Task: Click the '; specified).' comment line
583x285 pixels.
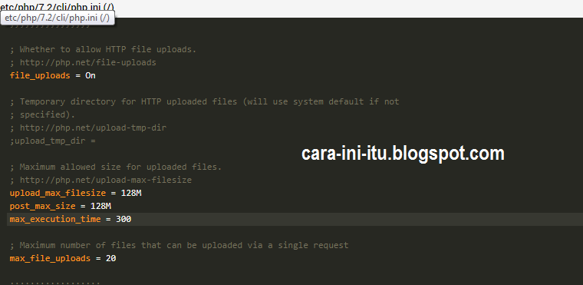Action: pyautogui.click(x=42, y=114)
